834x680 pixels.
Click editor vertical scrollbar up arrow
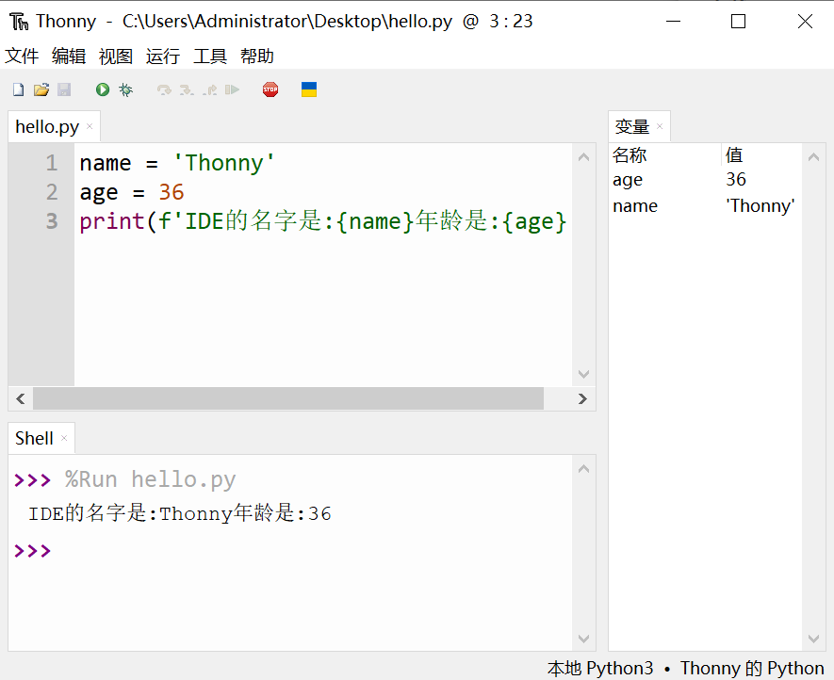pos(583,157)
